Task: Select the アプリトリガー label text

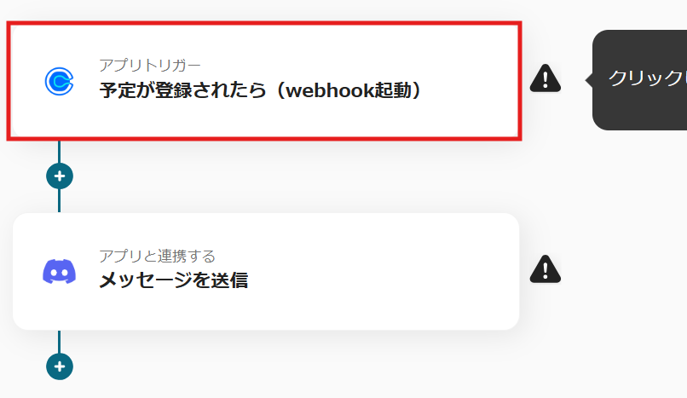Action: 150,66
